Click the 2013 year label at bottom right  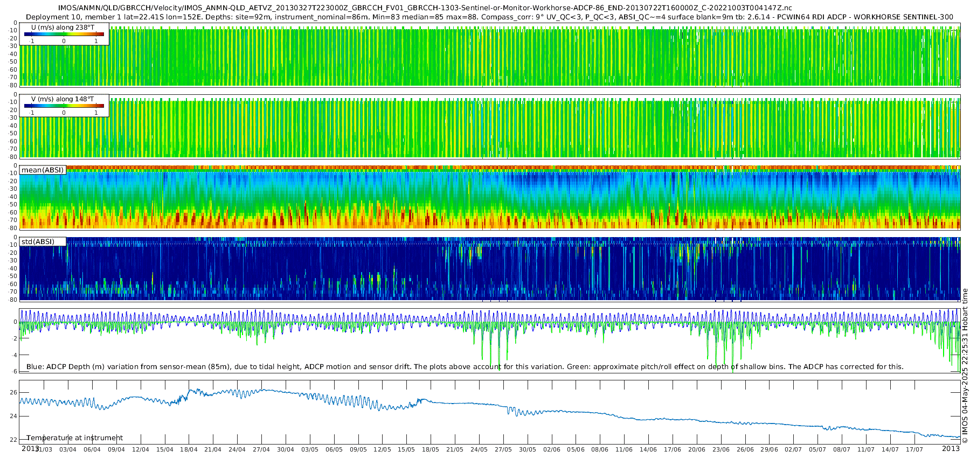point(951,448)
